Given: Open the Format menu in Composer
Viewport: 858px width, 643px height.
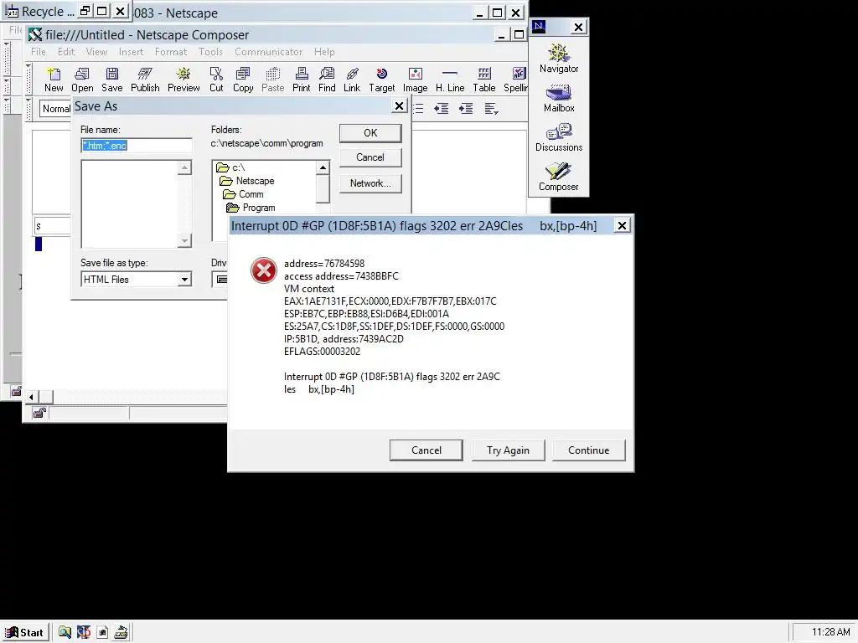Looking at the screenshot, I should 171,52.
